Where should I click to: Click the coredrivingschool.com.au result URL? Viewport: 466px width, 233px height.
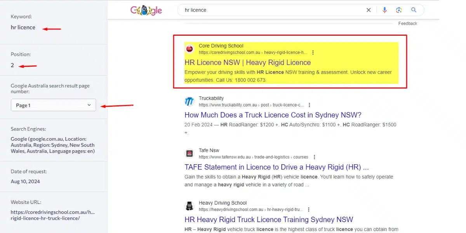click(x=253, y=52)
